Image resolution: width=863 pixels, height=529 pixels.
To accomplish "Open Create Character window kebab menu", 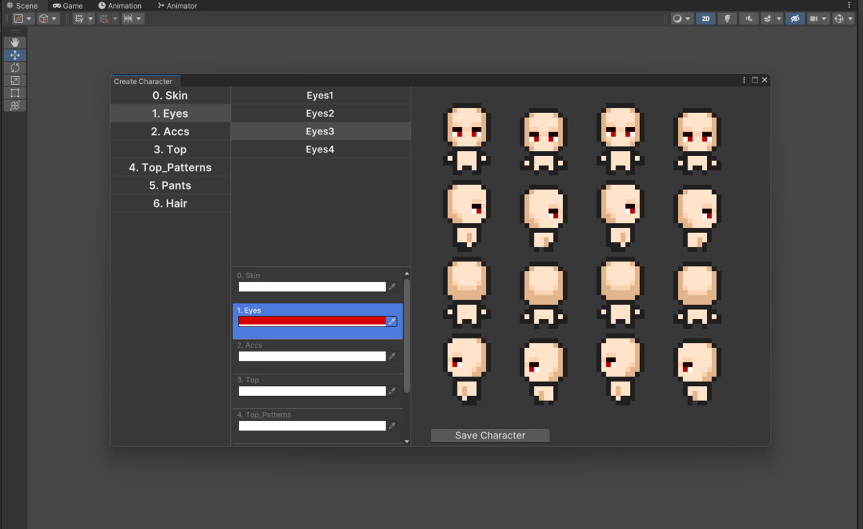I will coord(744,80).
